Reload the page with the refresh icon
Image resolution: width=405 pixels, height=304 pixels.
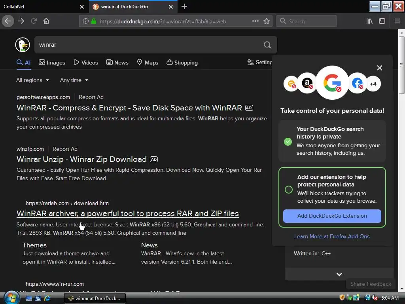(x=34, y=21)
